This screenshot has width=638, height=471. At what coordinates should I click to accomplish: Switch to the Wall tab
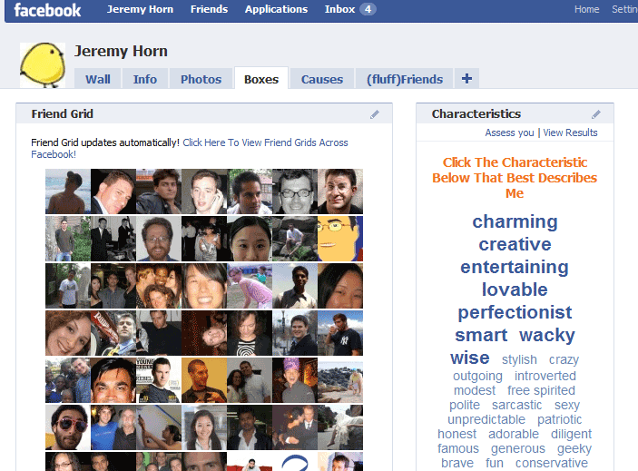click(98, 79)
